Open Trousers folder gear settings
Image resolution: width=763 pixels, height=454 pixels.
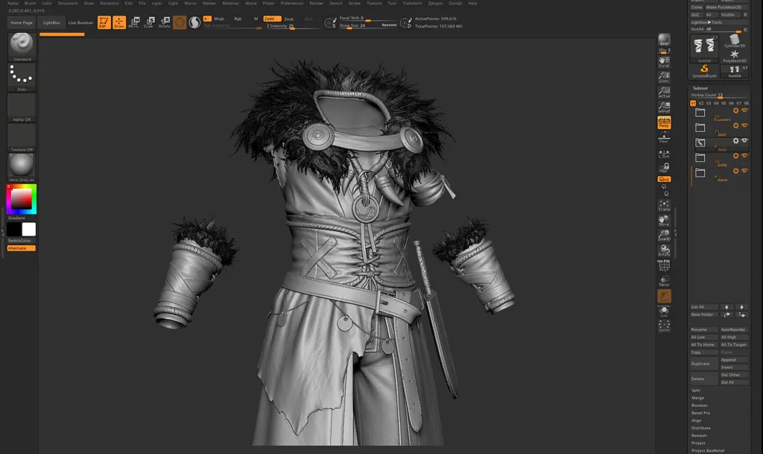pos(735,110)
